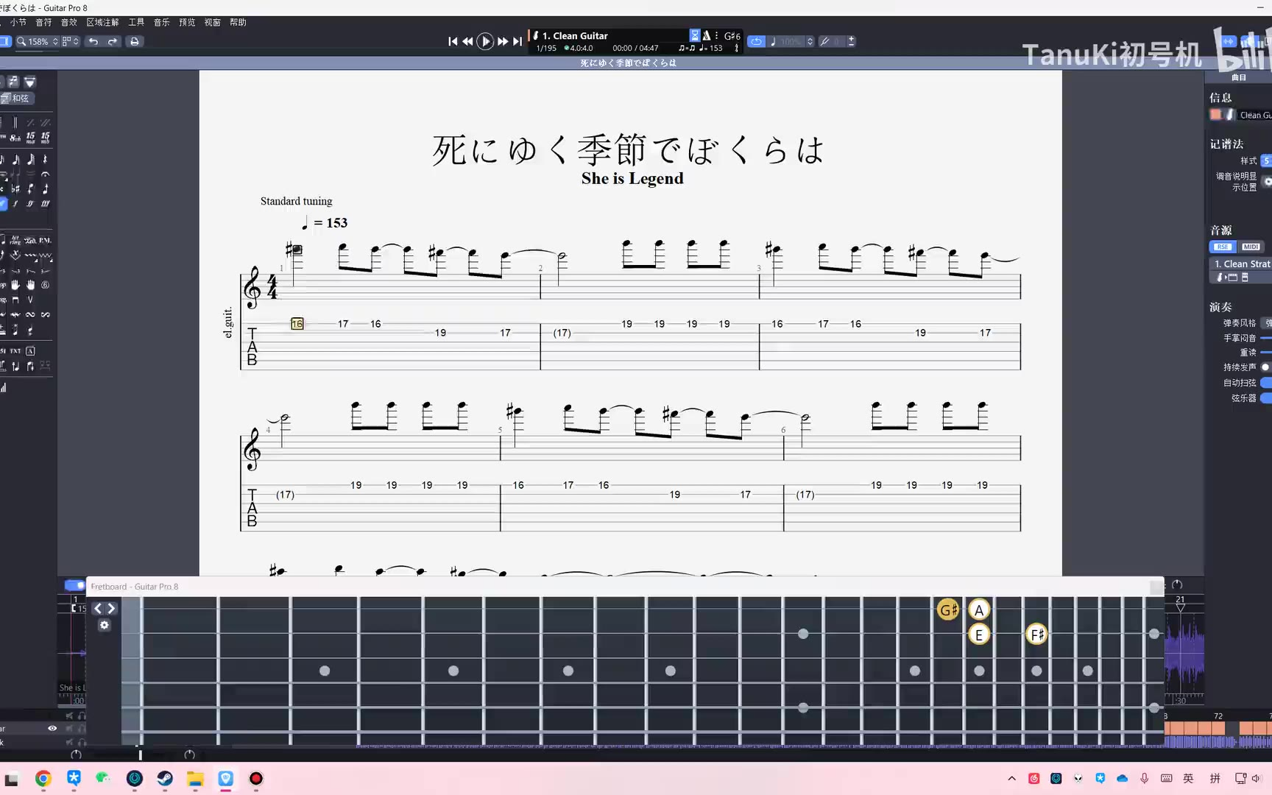Select the 8vb octave icon
Screen dimensions: 1272x795
[15, 138]
